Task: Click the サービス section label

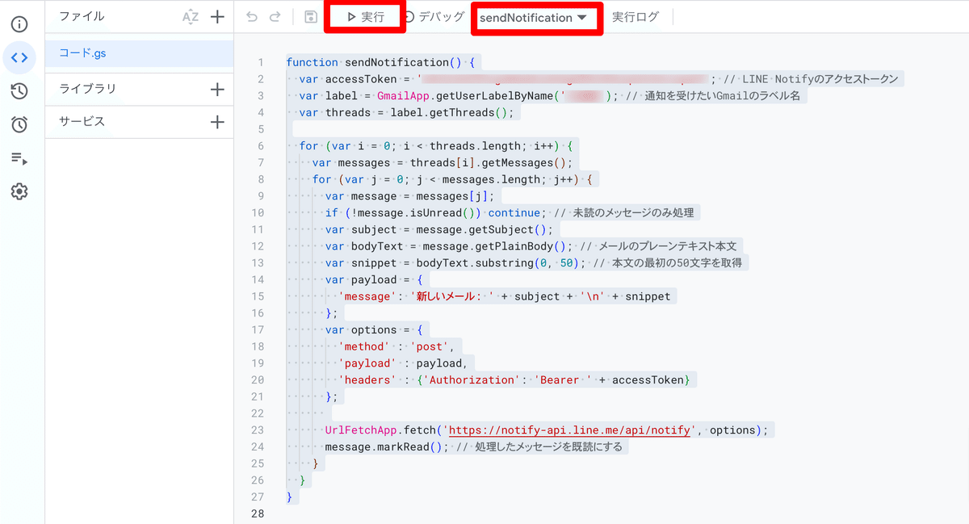Action: pyautogui.click(x=82, y=122)
